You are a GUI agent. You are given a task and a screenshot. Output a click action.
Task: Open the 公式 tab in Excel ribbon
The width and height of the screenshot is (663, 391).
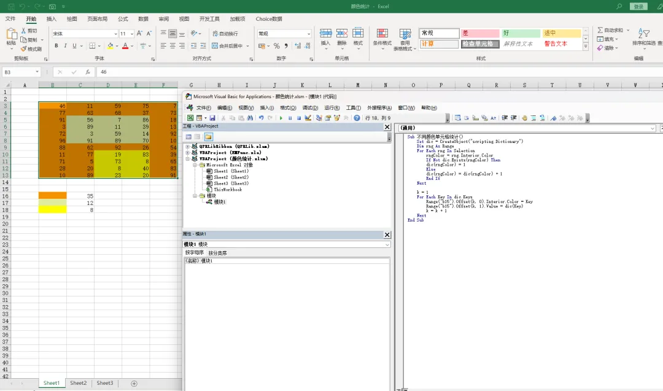coord(123,19)
